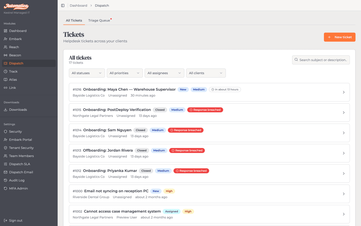
Task: Expand ticket #1013 via its chevron
Action: [344, 153]
